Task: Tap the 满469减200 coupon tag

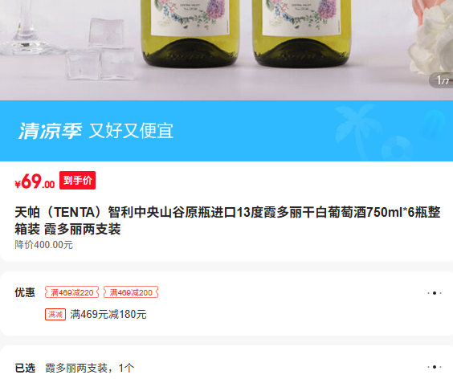Action: pos(131,292)
